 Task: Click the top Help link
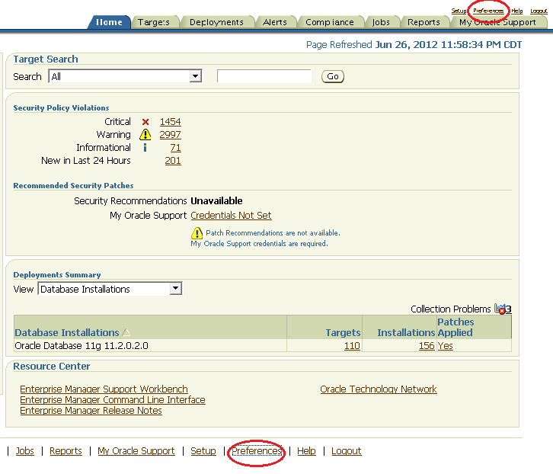(516, 11)
